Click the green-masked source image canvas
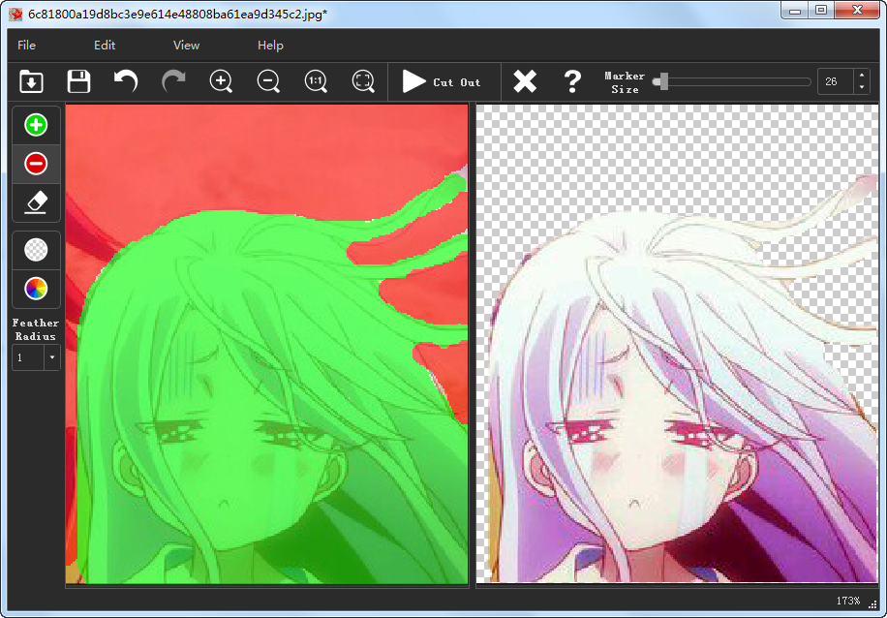 coord(267,344)
